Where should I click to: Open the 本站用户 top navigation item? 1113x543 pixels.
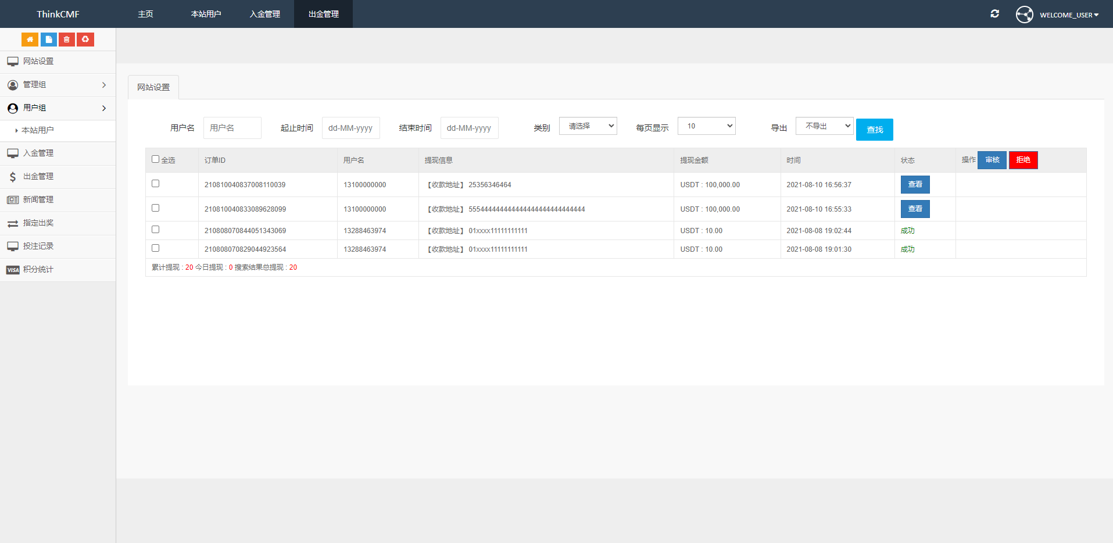pyautogui.click(x=206, y=14)
